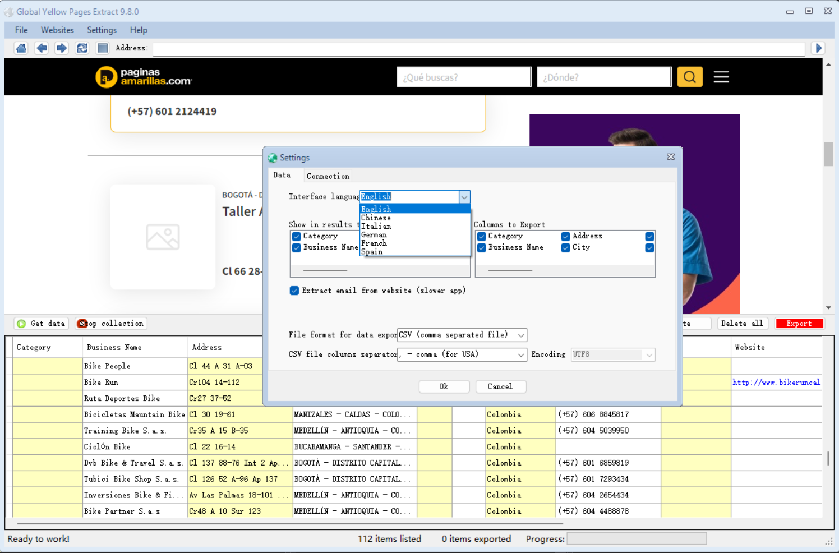Click the yellow search magnifier button
This screenshot has height=553, width=839.
point(689,77)
